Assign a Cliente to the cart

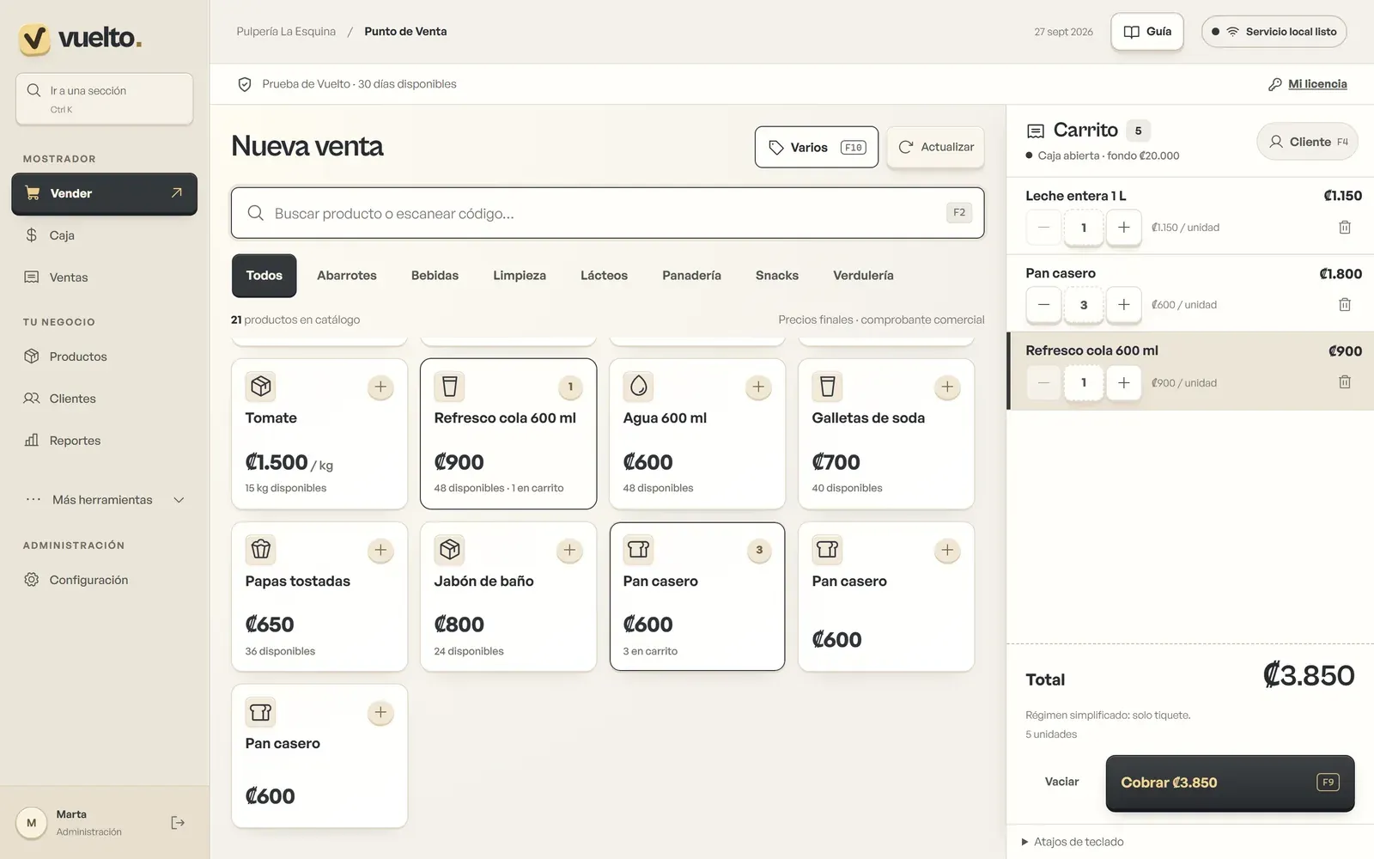[1308, 142]
